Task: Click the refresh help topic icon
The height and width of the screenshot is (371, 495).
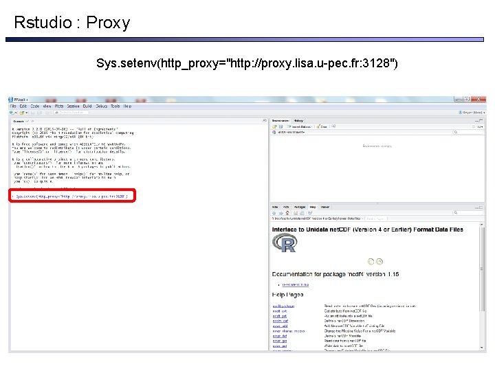Action: 310,213
